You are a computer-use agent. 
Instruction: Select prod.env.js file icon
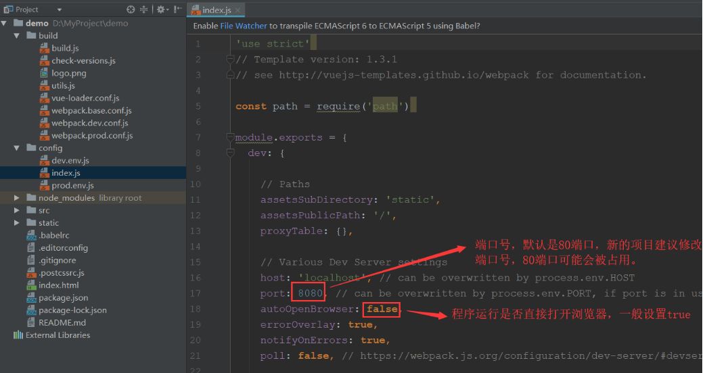click(x=44, y=186)
